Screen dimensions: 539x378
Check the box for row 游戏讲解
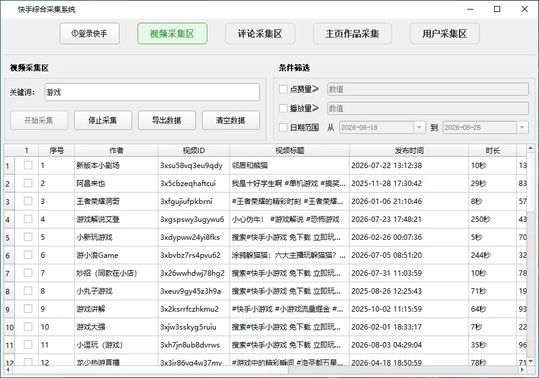pyautogui.click(x=28, y=309)
